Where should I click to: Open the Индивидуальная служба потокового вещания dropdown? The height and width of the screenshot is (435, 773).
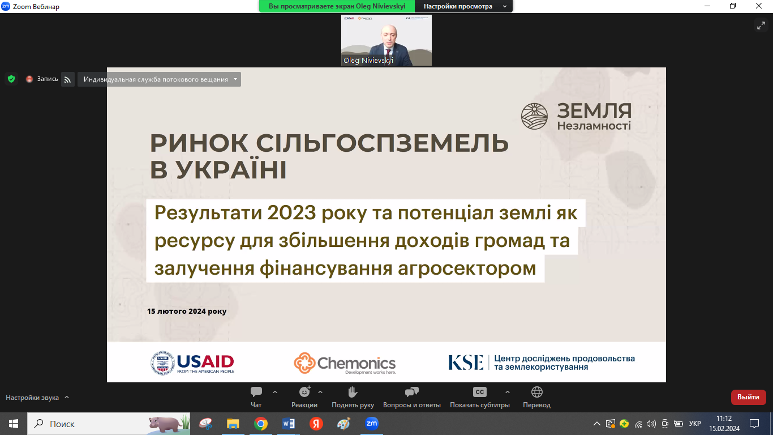coord(159,79)
